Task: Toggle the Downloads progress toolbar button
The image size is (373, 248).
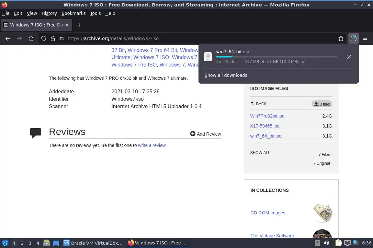Action: [354, 38]
